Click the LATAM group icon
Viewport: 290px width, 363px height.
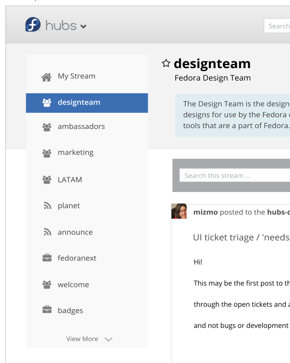coord(47,180)
